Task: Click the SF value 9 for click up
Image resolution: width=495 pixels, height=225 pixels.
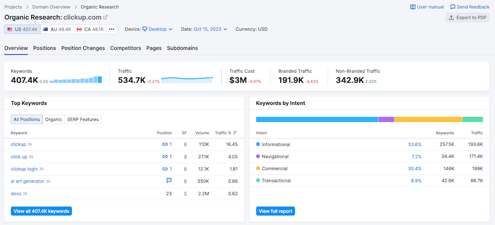Action: 185,157
